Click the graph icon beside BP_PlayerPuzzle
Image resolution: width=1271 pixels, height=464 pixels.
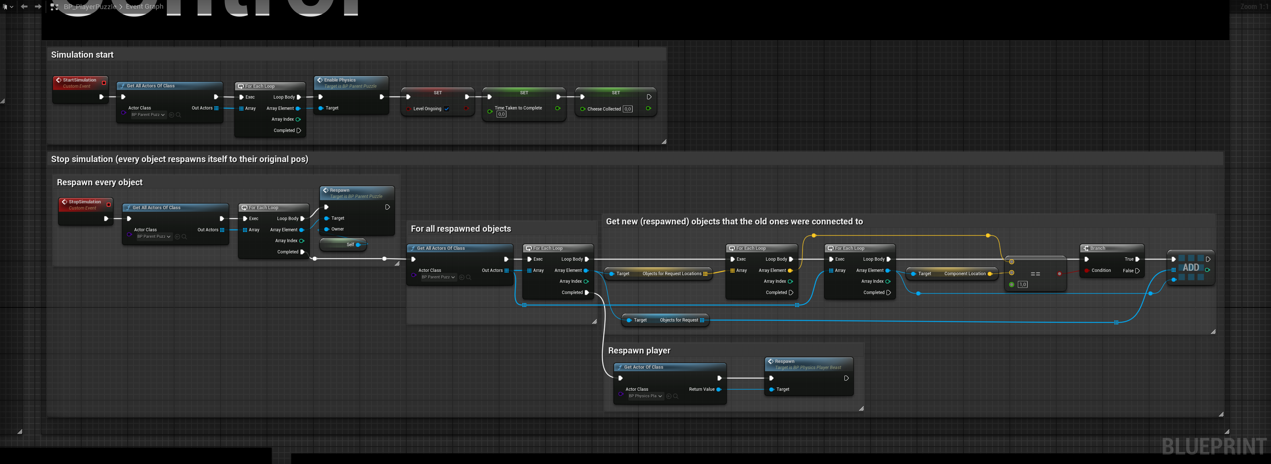(55, 7)
